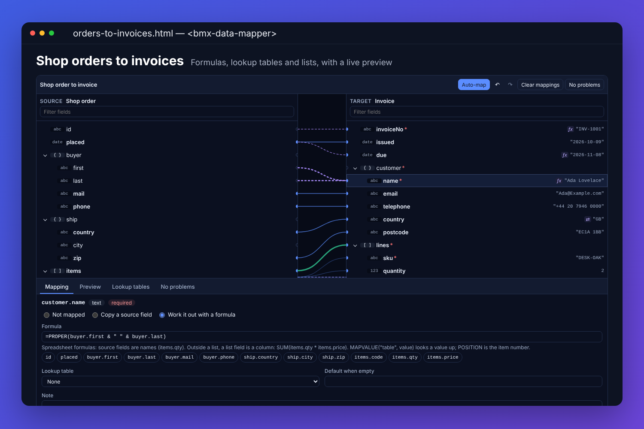Click the undo arrow icon
The width and height of the screenshot is (644, 429).
(497, 85)
